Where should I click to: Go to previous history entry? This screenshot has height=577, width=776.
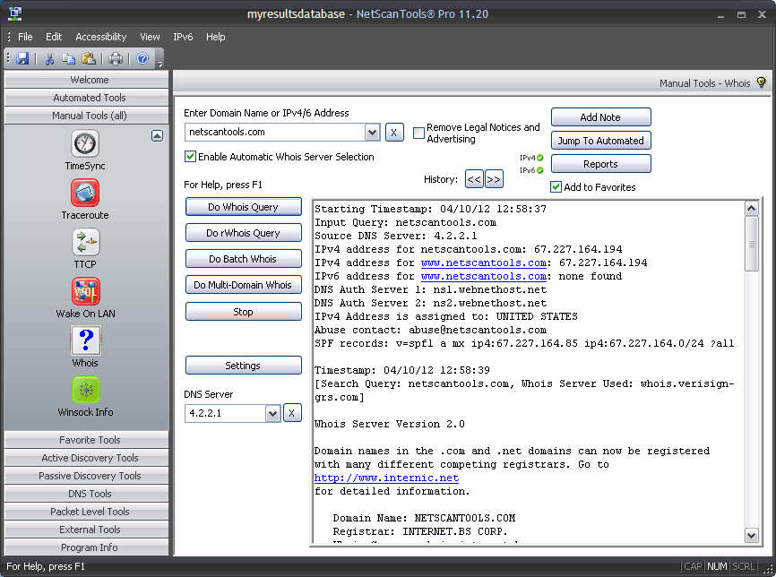(x=474, y=179)
